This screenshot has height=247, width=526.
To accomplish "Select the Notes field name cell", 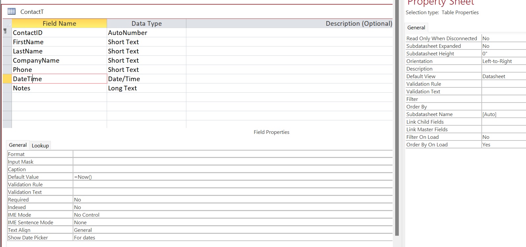I will point(59,88).
